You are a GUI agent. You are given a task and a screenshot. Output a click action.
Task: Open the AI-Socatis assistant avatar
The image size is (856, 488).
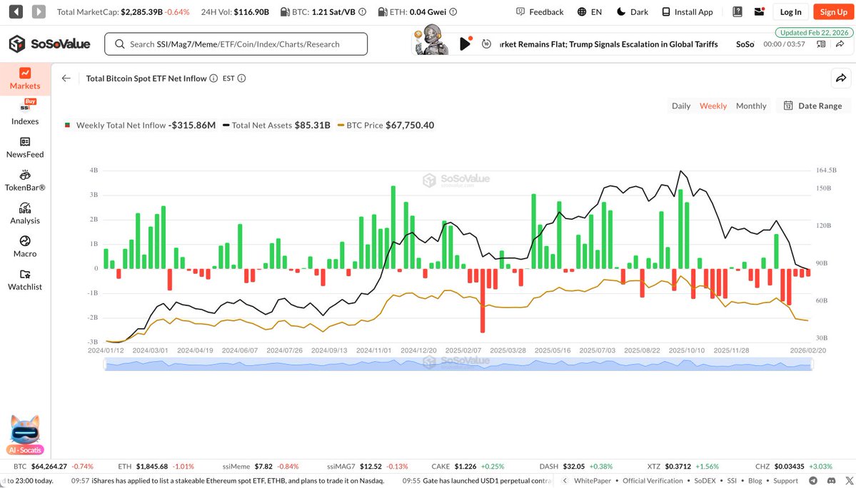pyautogui.click(x=25, y=434)
